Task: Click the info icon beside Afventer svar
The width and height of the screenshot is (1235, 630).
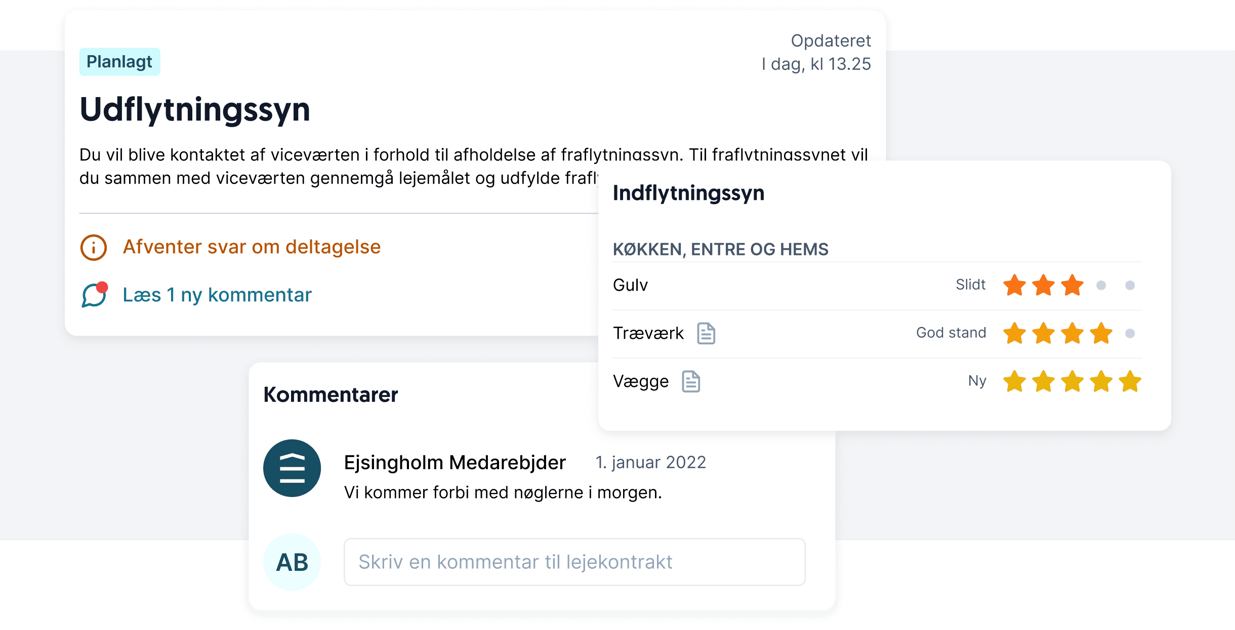Action: point(94,248)
